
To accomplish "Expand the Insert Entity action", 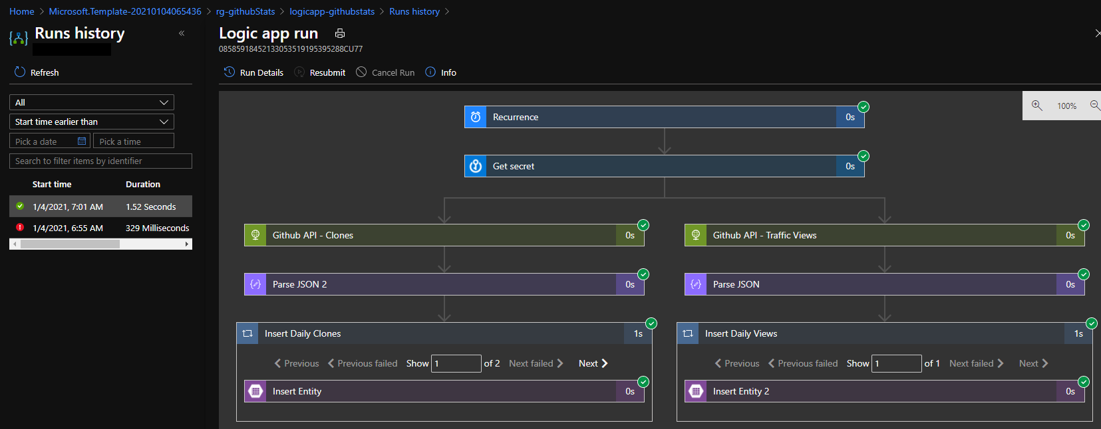I will (x=444, y=391).
